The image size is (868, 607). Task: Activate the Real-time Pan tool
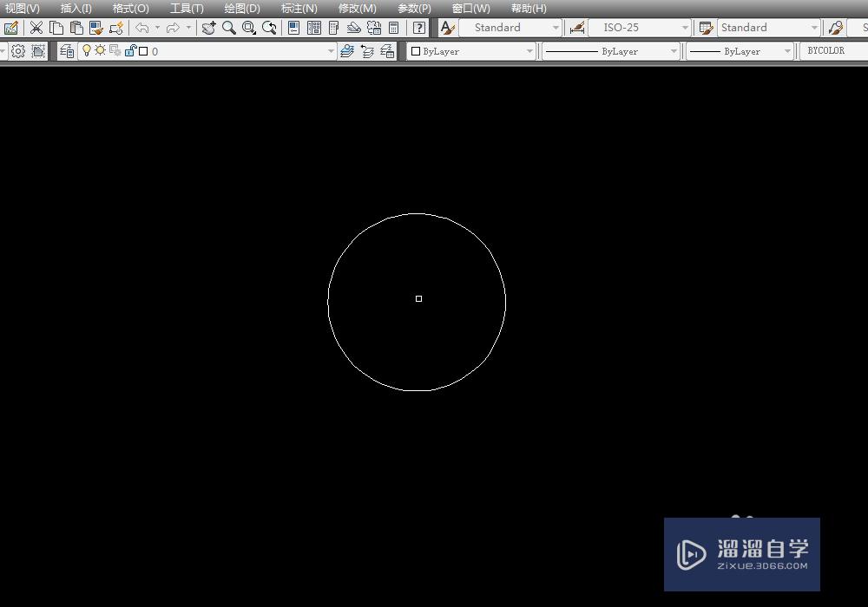pyautogui.click(x=208, y=27)
